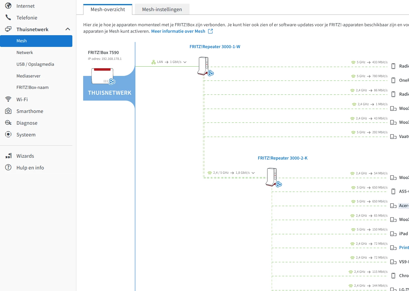The height and width of the screenshot is (291, 409).
Task: Click the device icon on the 1 Mbit/s connection
Action: pyautogui.click(x=393, y=109)
